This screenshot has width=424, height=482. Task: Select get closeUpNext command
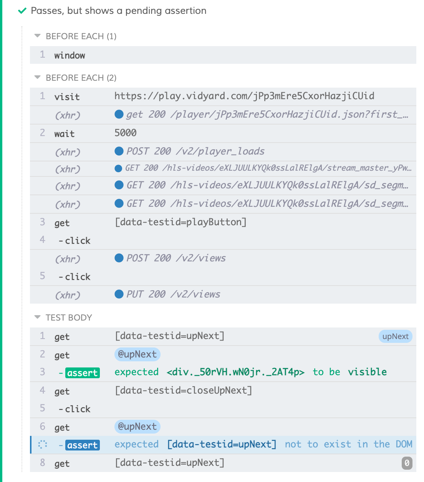click(x=223, y=391)
